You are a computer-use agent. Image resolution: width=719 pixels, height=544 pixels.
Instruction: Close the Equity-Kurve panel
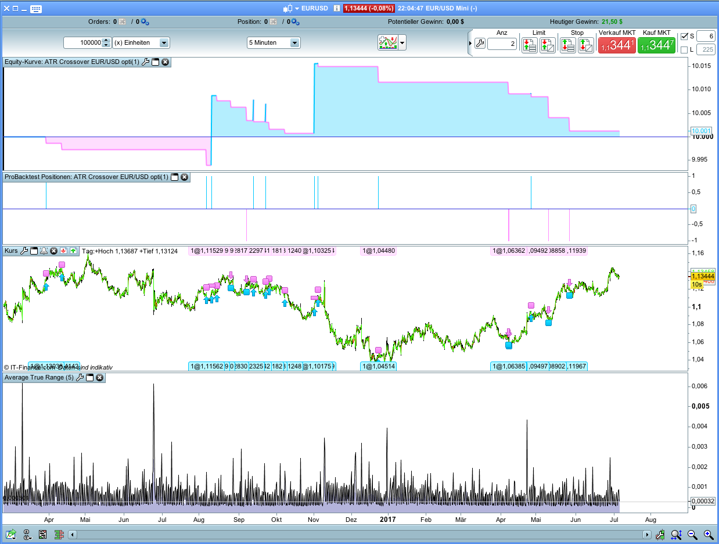166,62
